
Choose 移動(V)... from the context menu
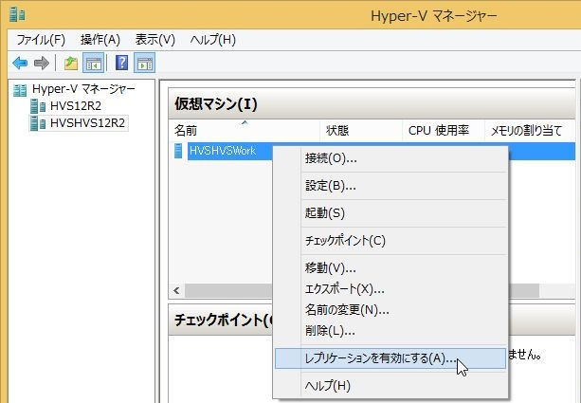click(390, 267)
